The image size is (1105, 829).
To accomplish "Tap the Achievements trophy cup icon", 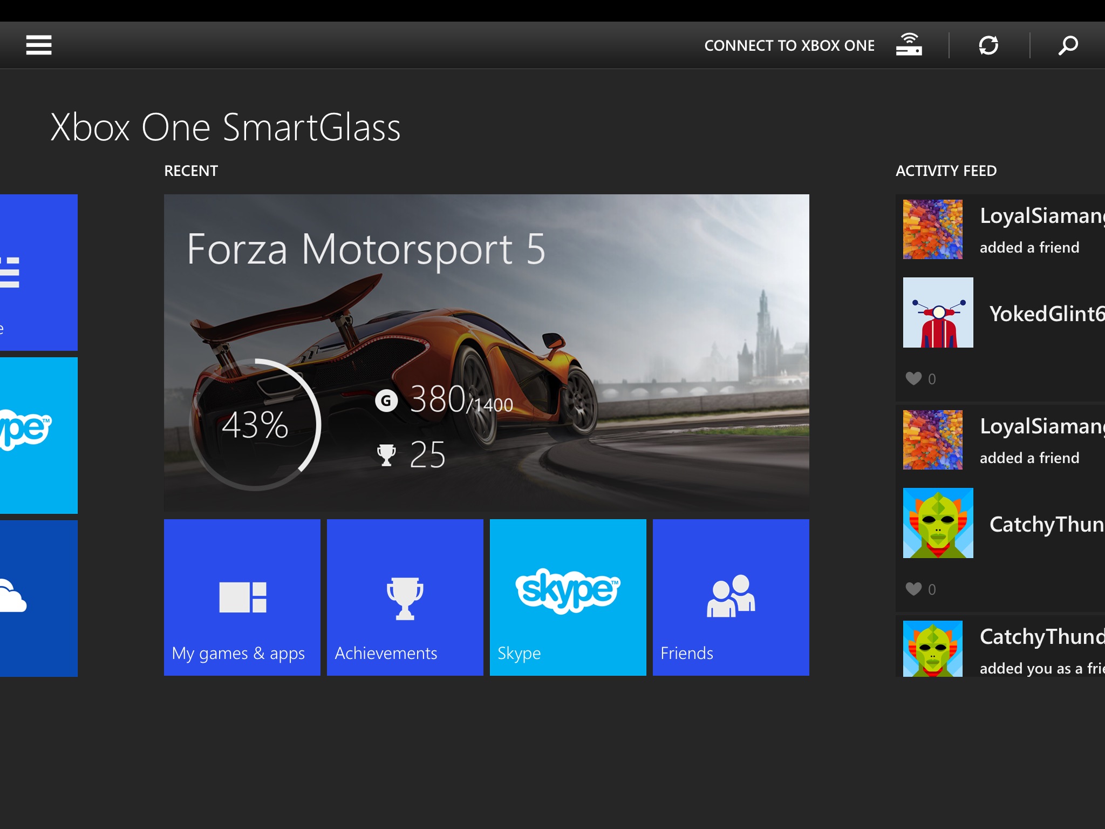I will (x=405, y=599).
